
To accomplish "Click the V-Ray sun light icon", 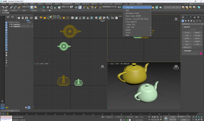I will tap(64, 18).
